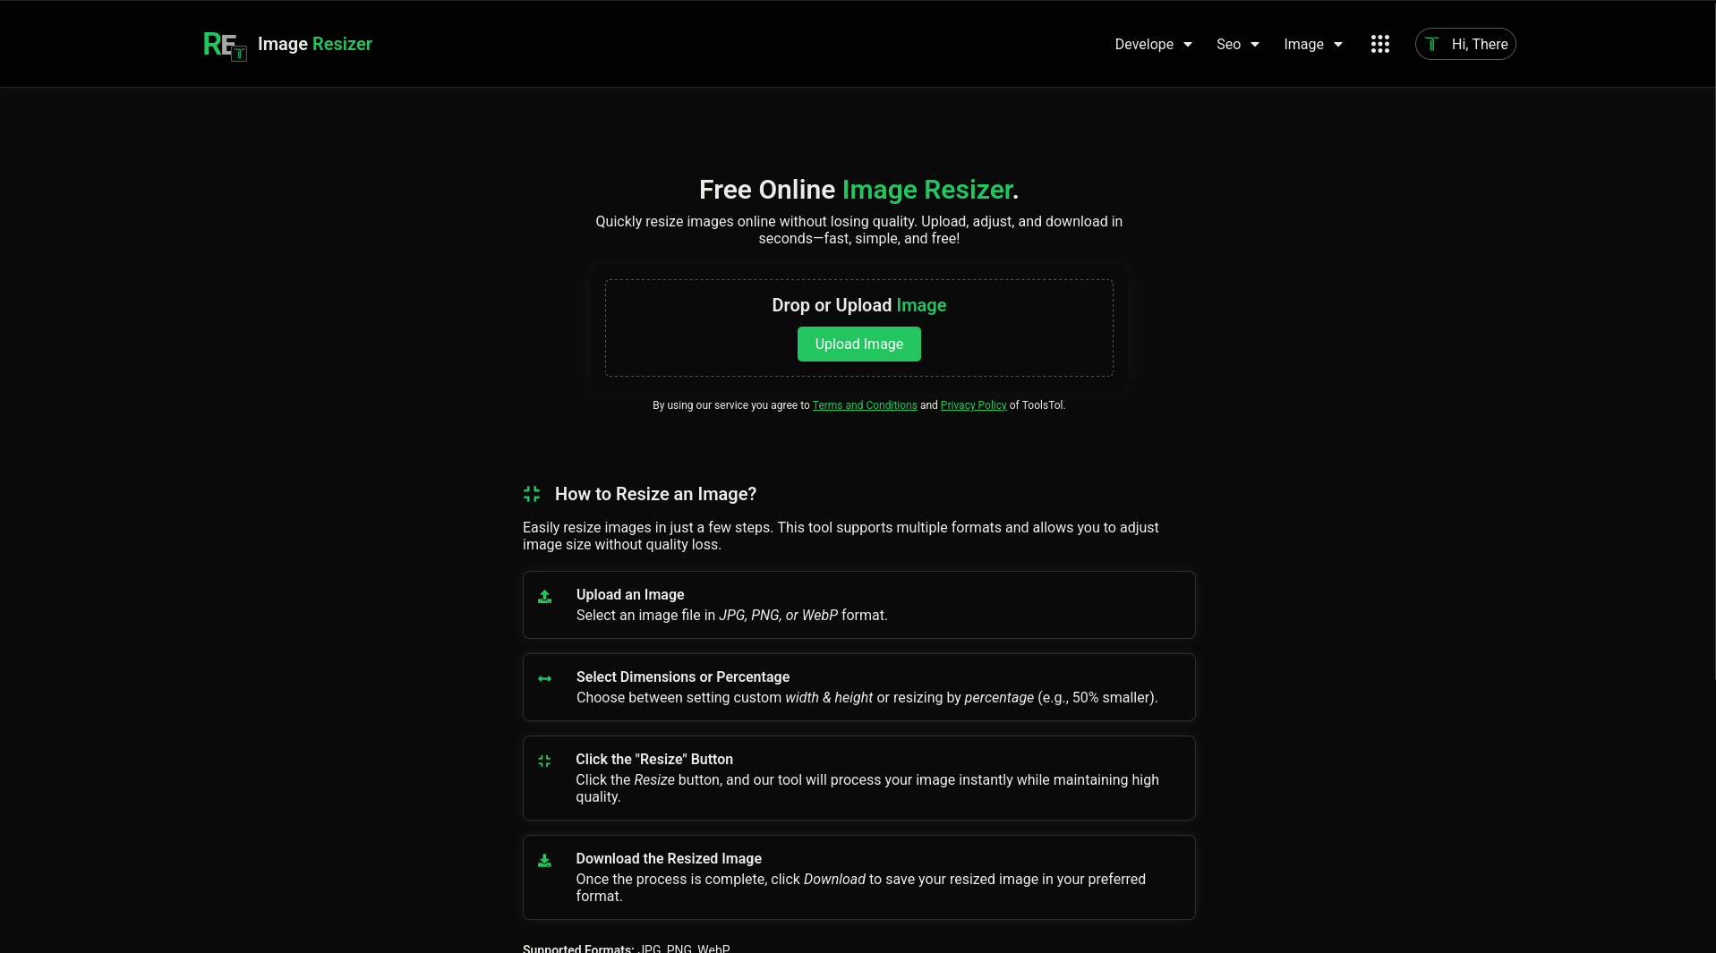Image resolution: width=1716 pixels, height=953 pixels.
Task: Click the Free Online Image Resizer heading
Action: click(x=858, y=190)
